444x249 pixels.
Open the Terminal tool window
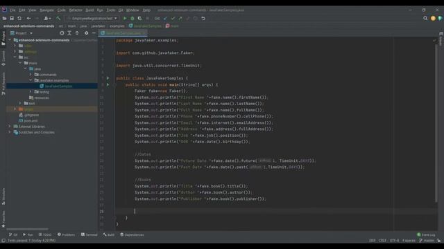[89, 234]
